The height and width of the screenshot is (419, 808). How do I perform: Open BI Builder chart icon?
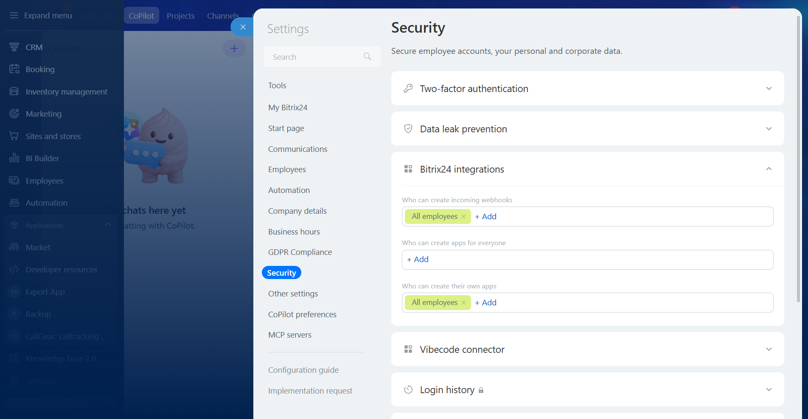(x=14, y=158)
